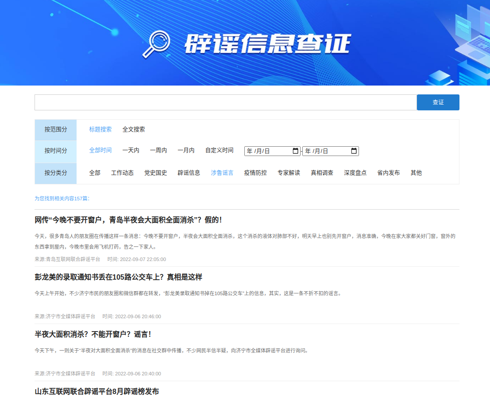
Task: Filter results to 一周内
Action: pyautogui.click(x=158, y=150)
